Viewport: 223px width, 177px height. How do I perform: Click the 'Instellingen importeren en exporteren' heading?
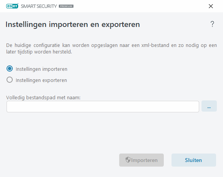pyautogui.click(x=73, y=25)
